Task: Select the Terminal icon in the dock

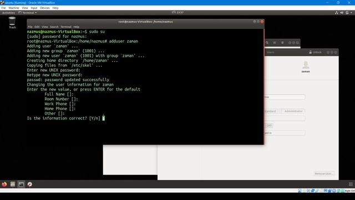Action: [x=21, y=184]
